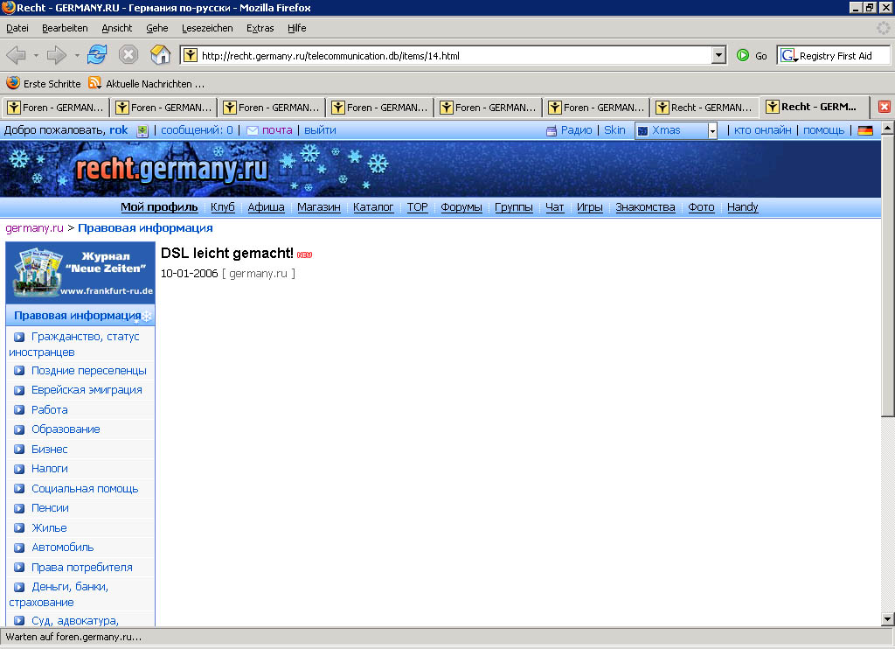Open the Handy navigation link
The image size is (895, 649).
743,206
